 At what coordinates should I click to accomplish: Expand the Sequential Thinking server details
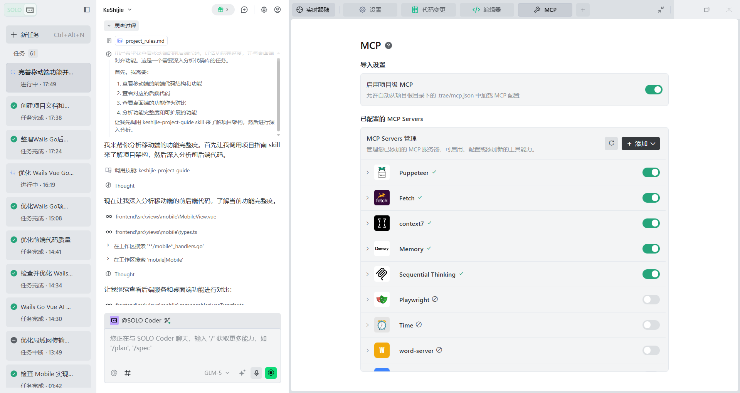(368, 274)
